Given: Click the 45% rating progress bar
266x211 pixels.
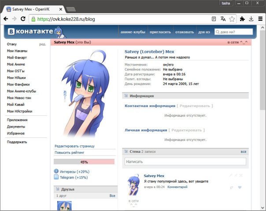Looking at the screenshot, I should tap(84, 162).
